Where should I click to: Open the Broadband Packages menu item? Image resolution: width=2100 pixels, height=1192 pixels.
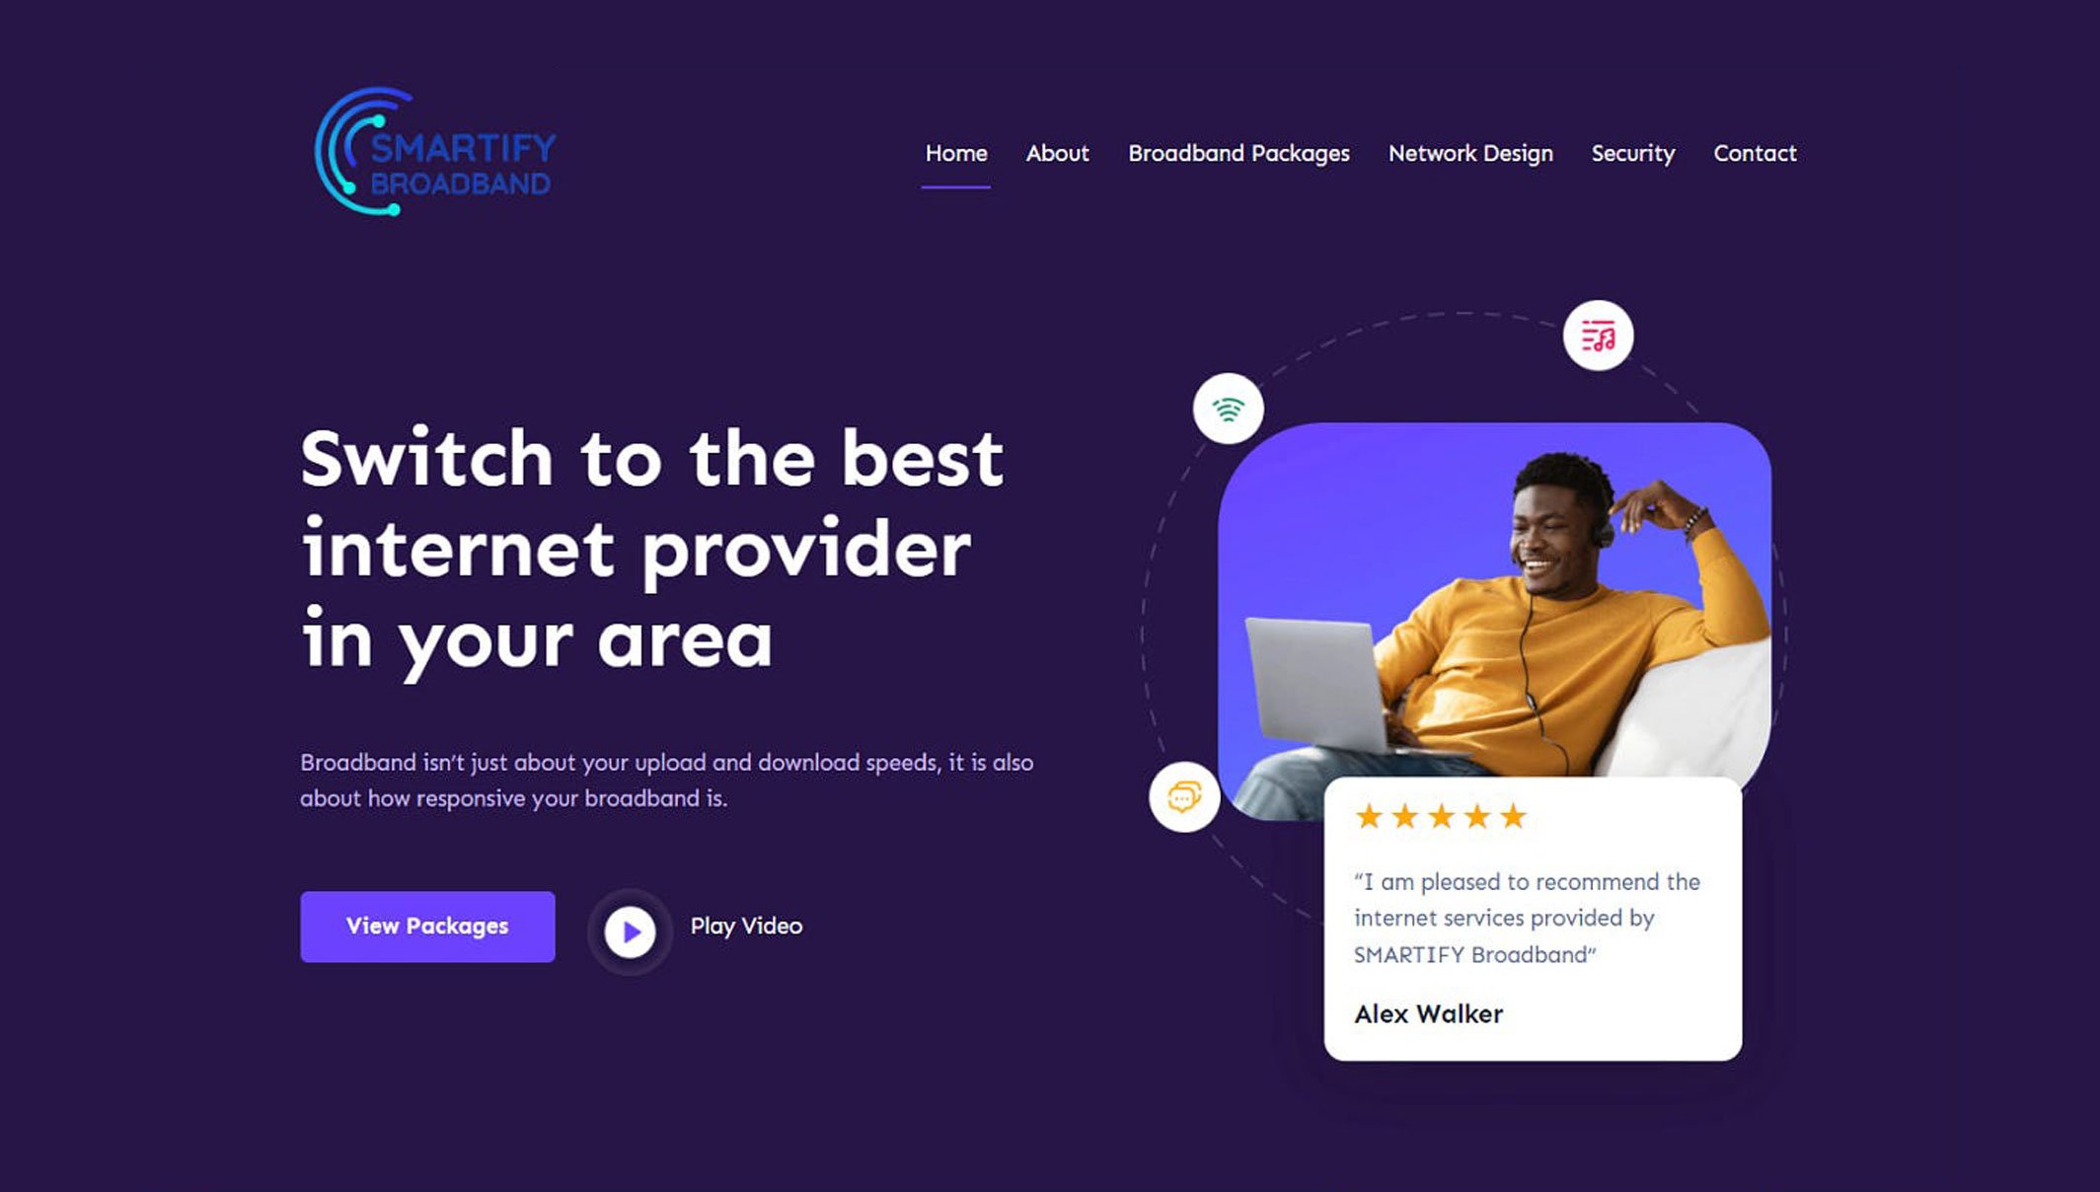1237,153
